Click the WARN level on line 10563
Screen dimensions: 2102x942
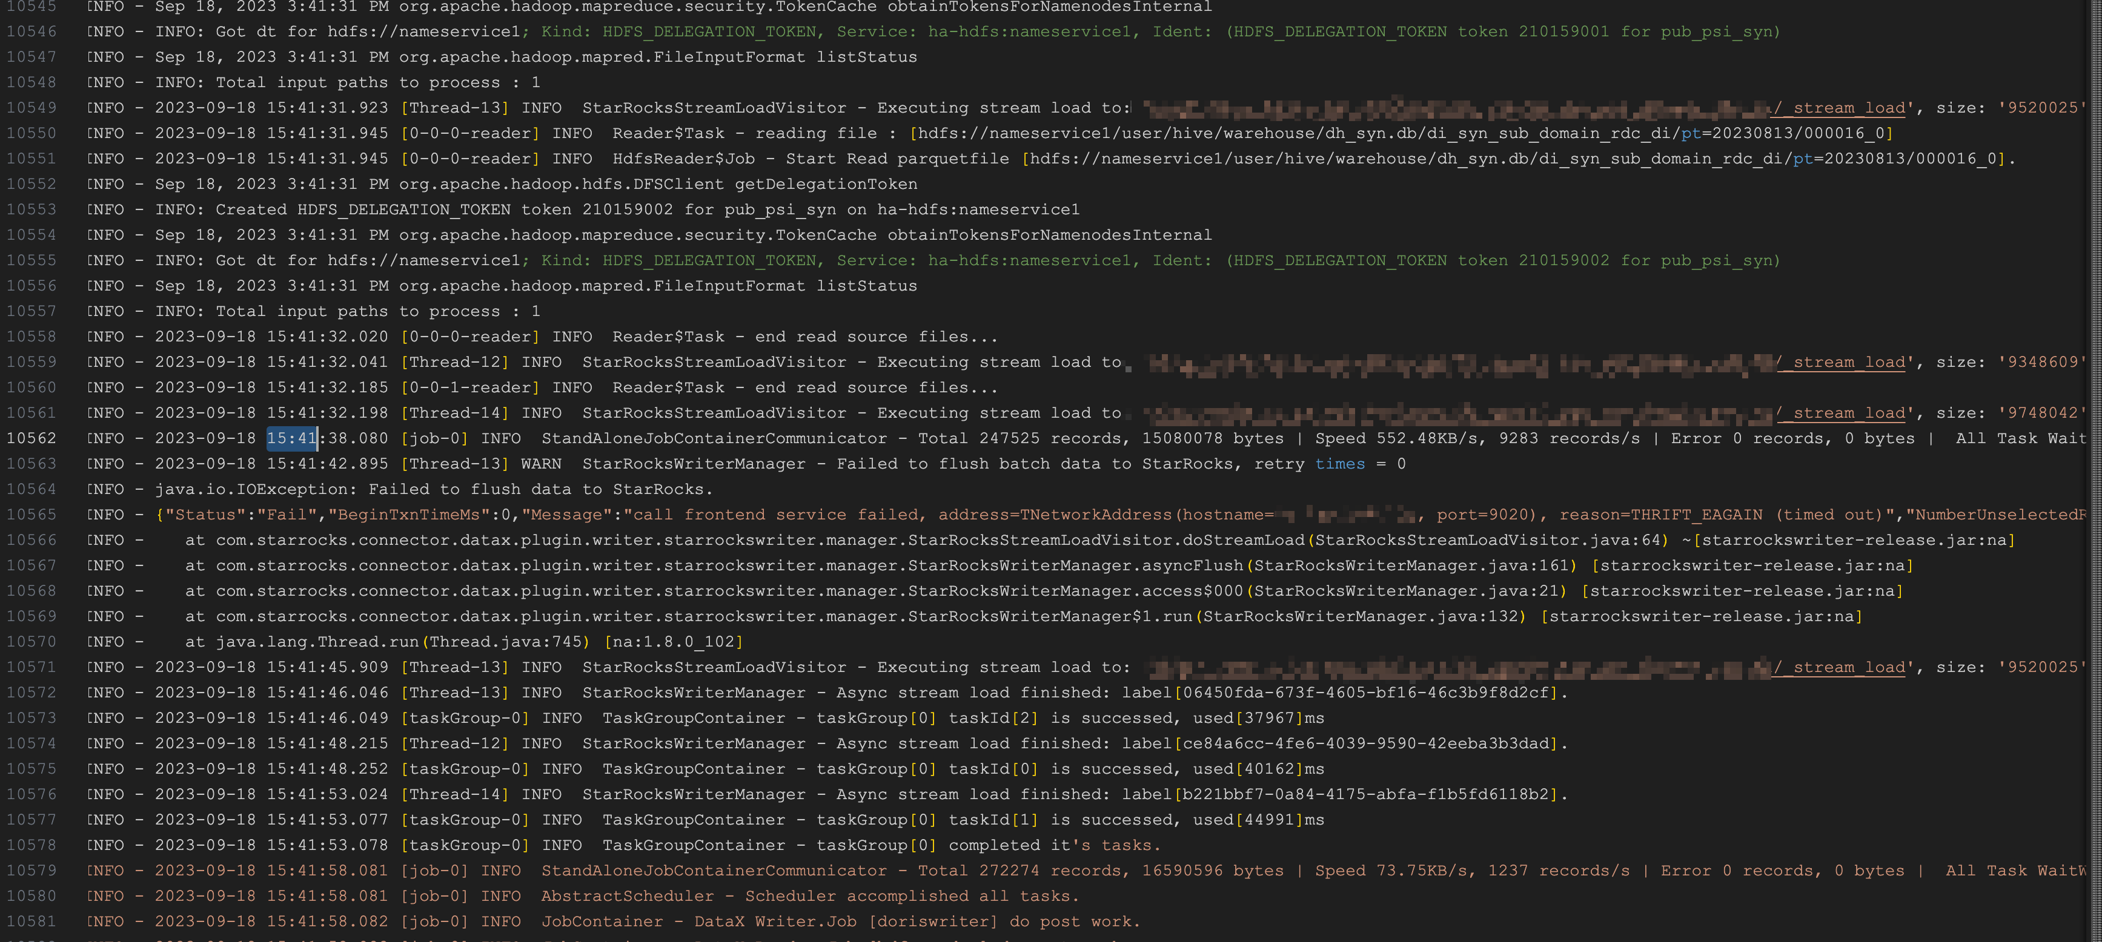pyautogui.click(x=541, y=464)
